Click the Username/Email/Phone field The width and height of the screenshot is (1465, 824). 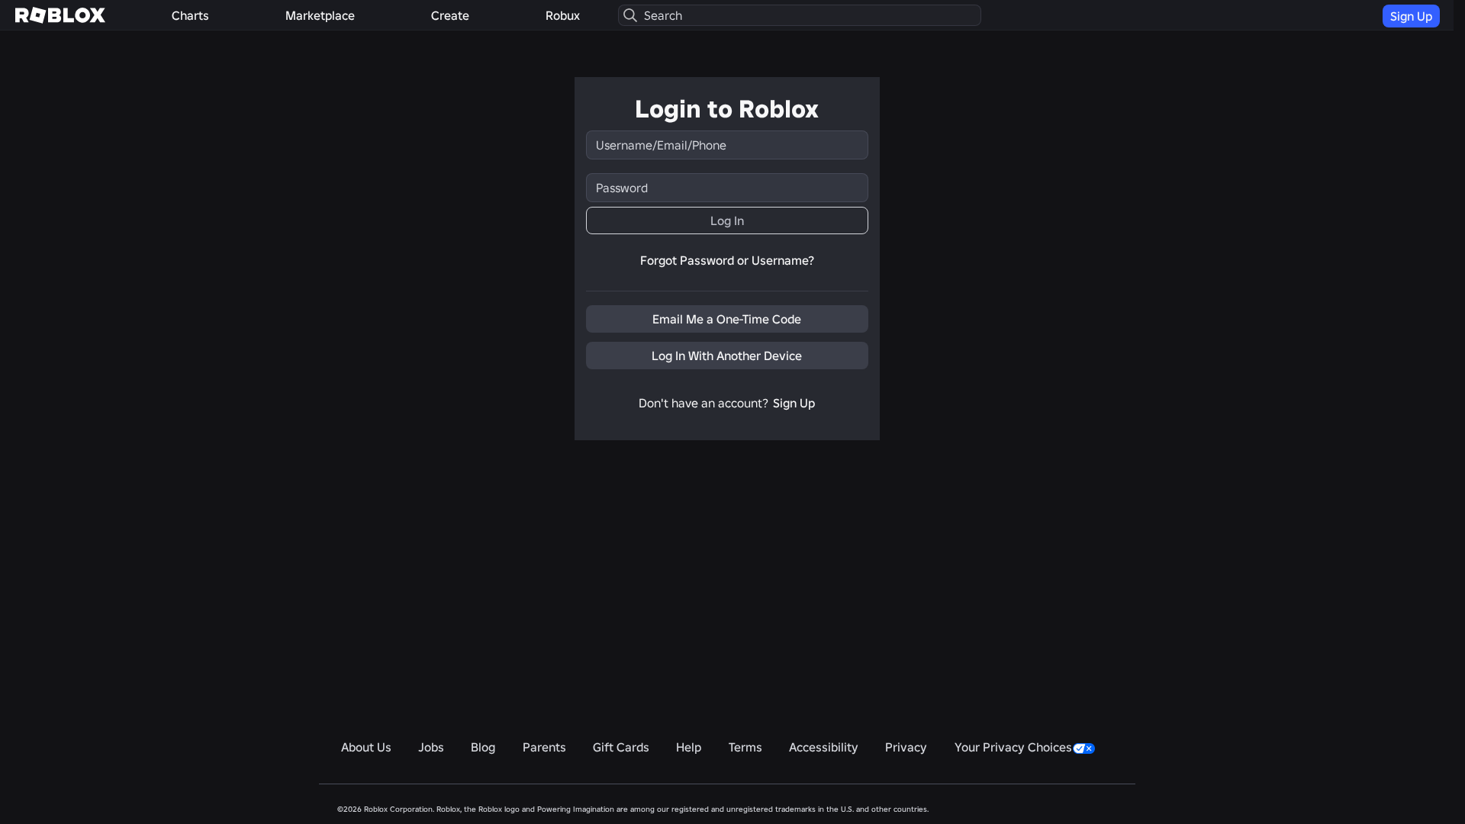click(x=727, y=145)
